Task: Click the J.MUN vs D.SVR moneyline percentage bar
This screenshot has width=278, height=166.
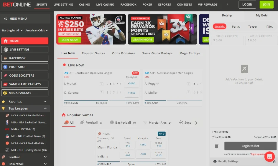Action: coord(102,100)
